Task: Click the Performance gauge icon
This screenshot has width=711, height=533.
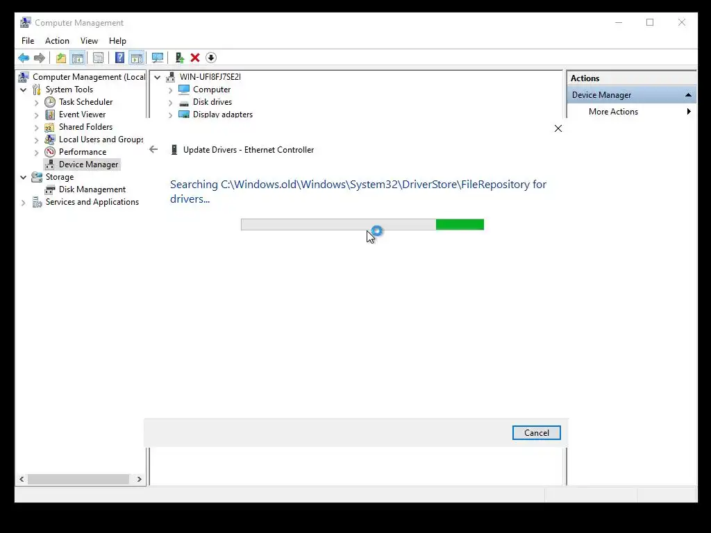Action: pyautogui.click(x=50, y=152)
